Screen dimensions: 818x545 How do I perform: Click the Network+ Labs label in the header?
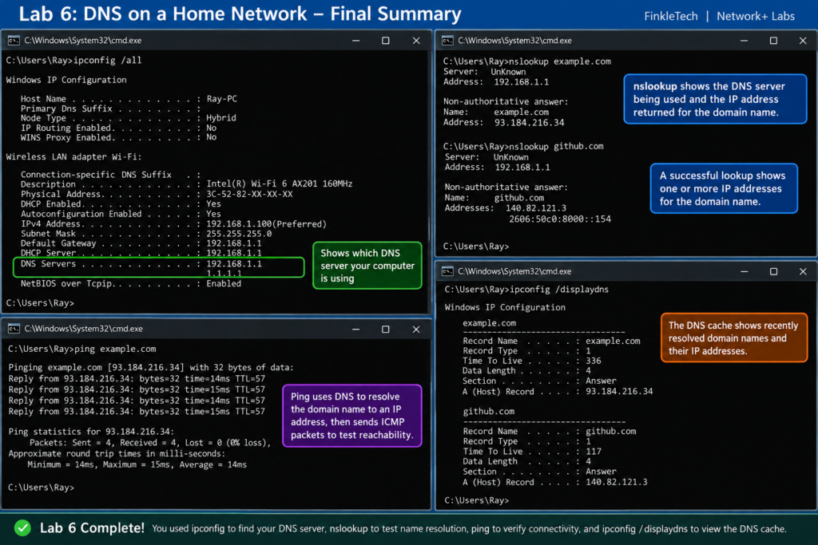tap(756, 16)
